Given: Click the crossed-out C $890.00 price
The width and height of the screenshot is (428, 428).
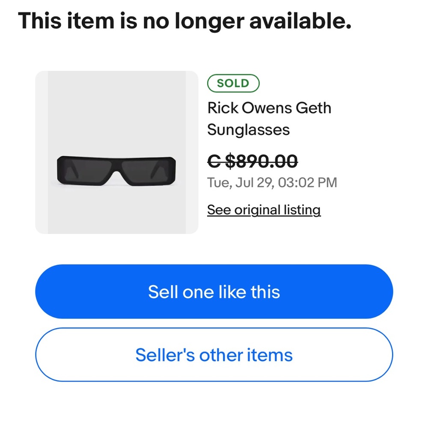Looking at the screenshot, I should pos(251,162).
